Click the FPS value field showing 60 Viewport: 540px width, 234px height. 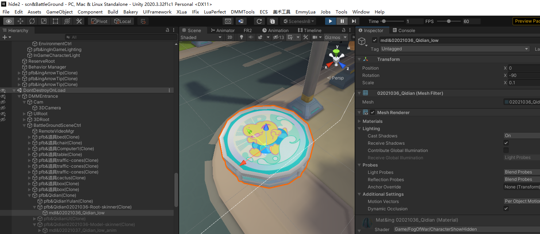471,21
